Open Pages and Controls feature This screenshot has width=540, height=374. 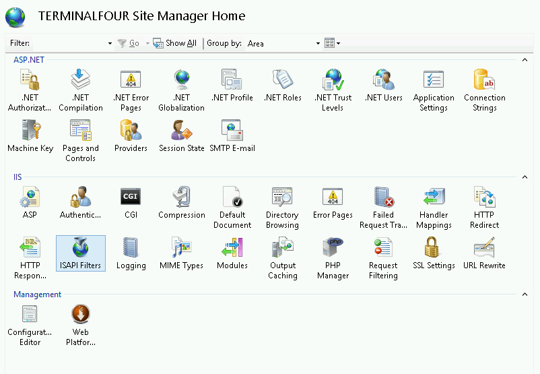81,140
